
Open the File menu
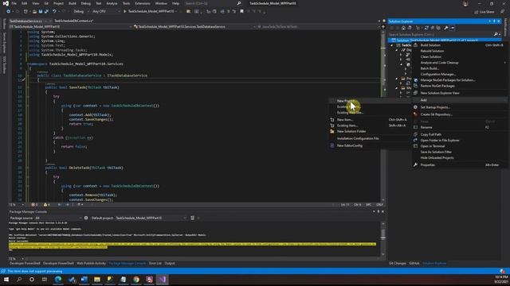[14, 3]
